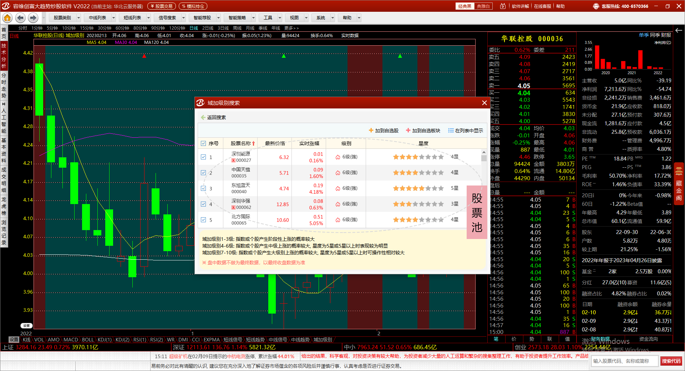The image size is (685, 371).
Task: Expand the 短线列表 dropdown arrow
Action: (x=148, y=17)
